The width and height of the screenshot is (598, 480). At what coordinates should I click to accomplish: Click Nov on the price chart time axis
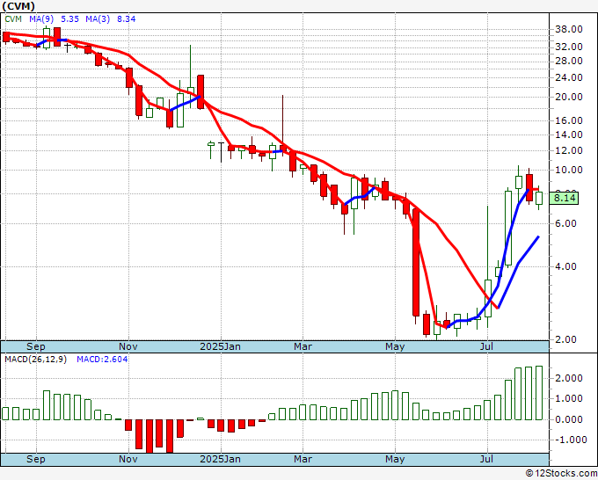[128, 346]
